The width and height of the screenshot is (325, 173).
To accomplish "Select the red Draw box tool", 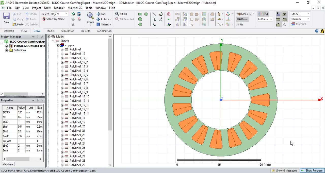I will tap(169, 14).
